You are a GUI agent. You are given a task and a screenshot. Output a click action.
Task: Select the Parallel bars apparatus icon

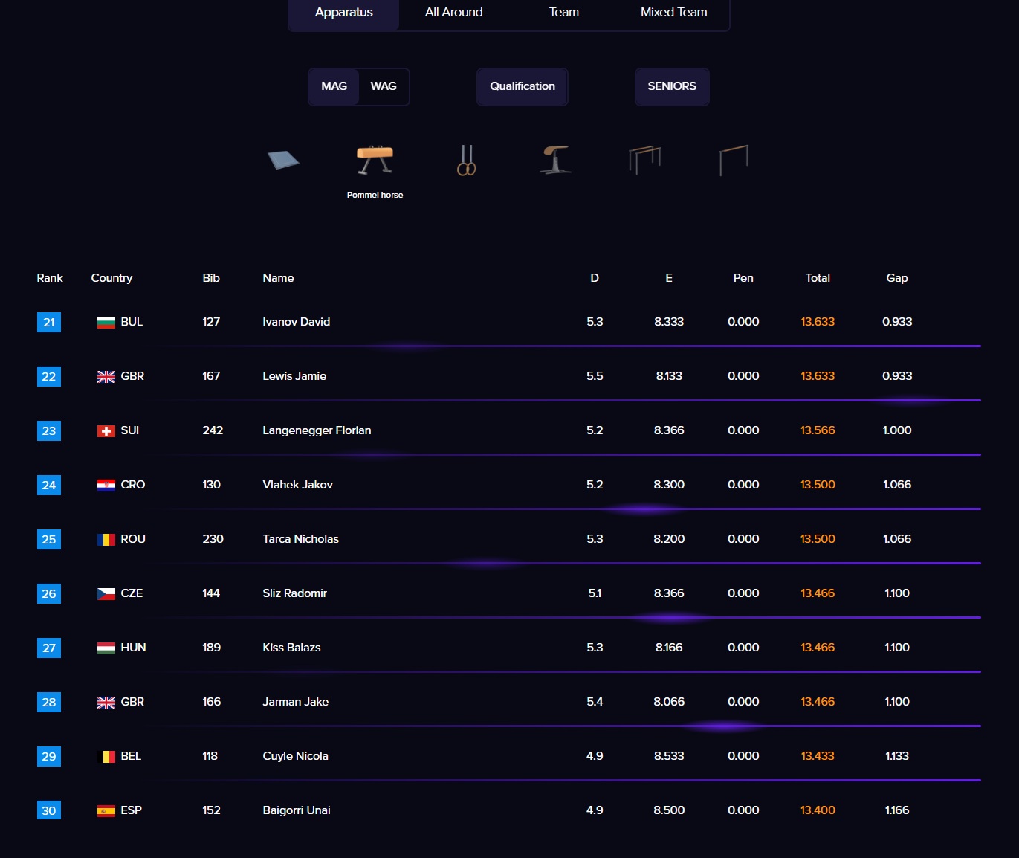tap(644, 160)
